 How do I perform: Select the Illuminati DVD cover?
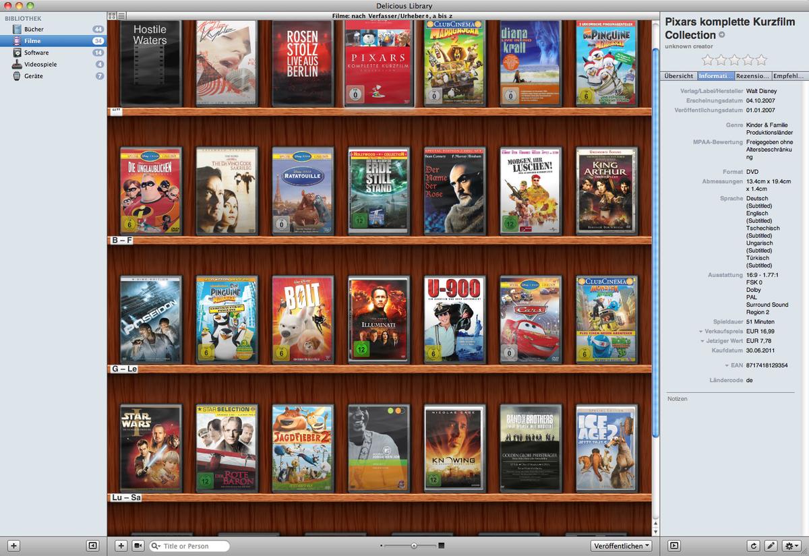click(378, 319)
